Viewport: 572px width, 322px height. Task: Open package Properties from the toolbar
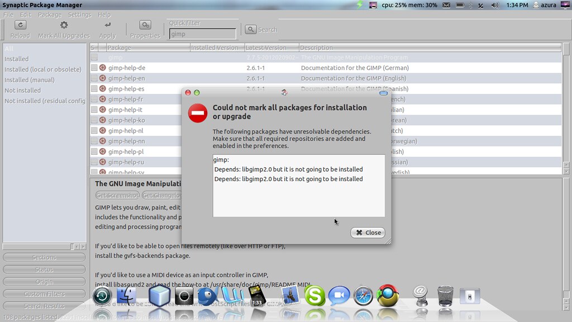point(145,25)
